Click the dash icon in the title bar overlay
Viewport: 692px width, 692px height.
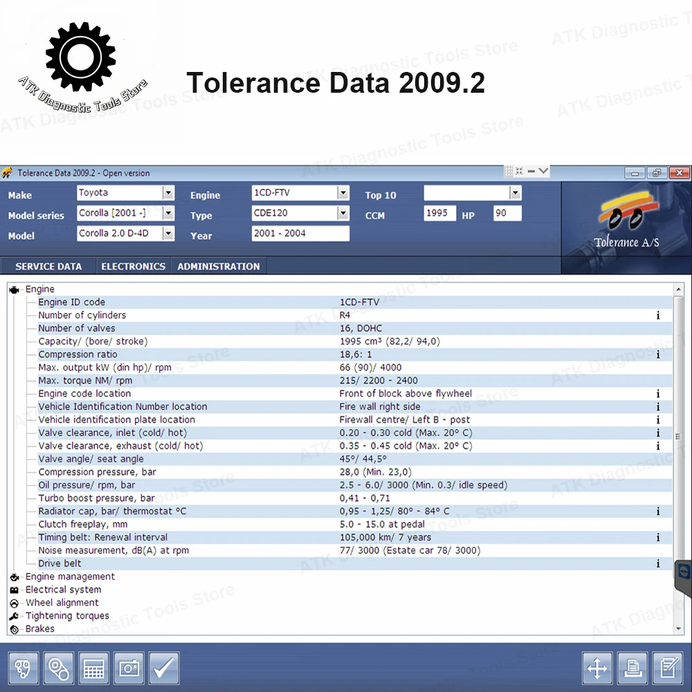coord(531,171)
